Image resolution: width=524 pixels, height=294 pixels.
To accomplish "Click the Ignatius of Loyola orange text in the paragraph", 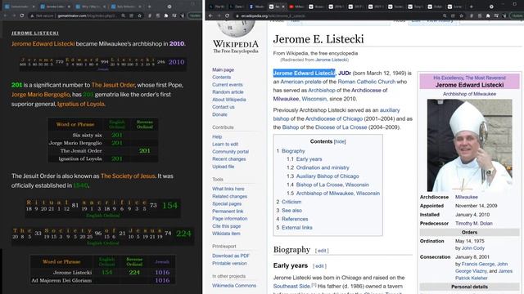I will tap(80, 104).
